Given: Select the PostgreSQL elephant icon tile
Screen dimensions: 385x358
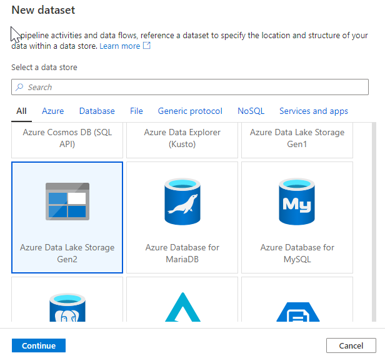Looking at the screenshot, I should point(67,303).
